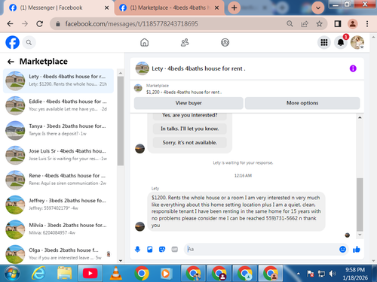This screenshot has height=282, width=377.
Task: Click the listing thumbnail in chat header
Action: pyautogui.click(x=142, y=68)
